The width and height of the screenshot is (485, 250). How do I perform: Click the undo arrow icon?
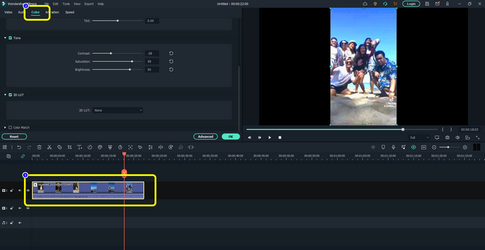19,147
